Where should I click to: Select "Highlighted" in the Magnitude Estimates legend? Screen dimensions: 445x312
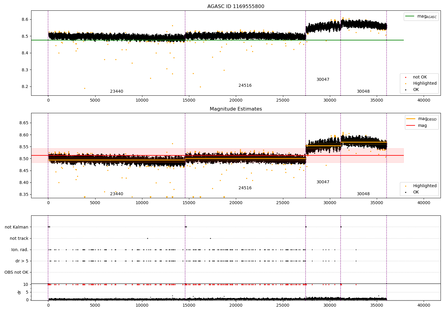[425, 186]
